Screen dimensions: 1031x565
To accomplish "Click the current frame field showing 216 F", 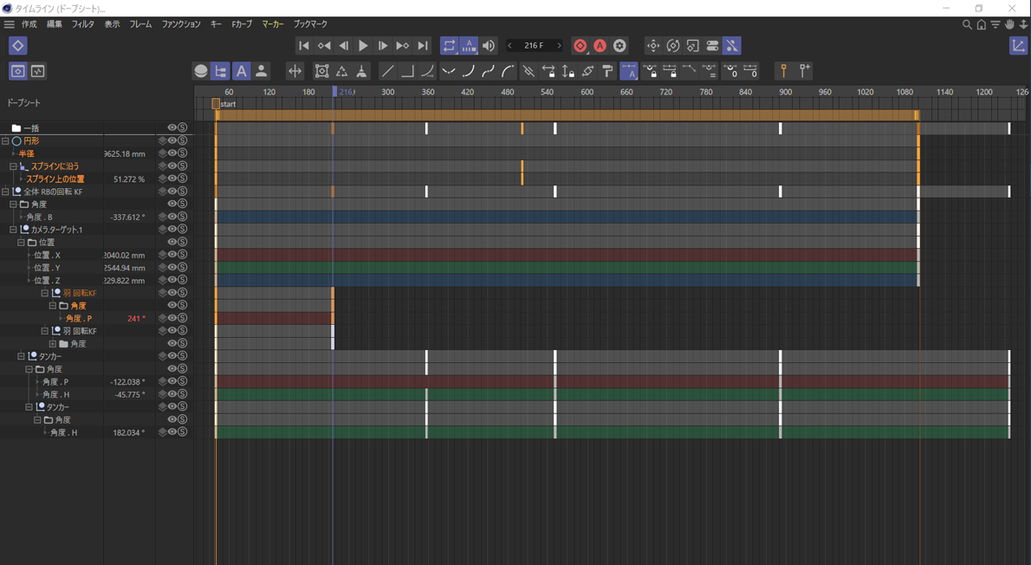I will pos(534,46).
